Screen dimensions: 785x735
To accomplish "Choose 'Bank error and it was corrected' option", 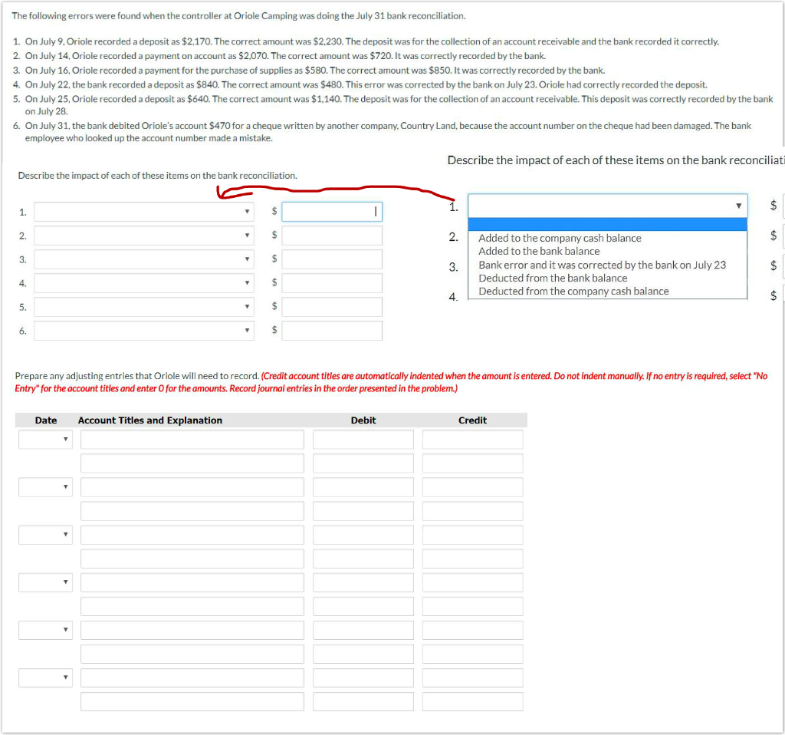I will [602, 265].
